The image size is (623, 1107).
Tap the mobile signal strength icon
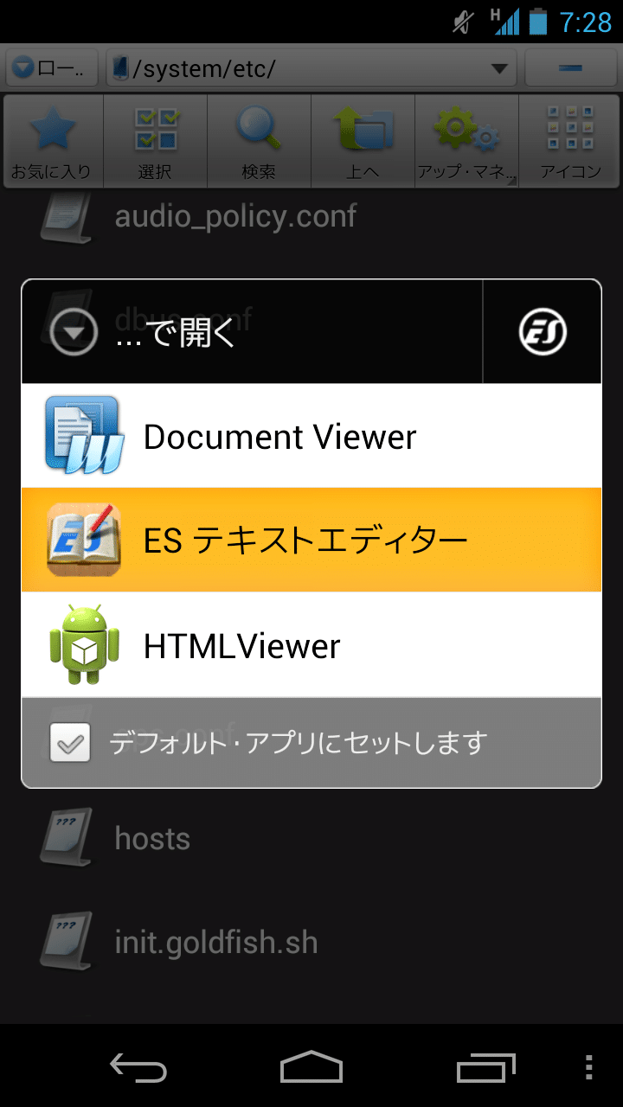tap(504, 22)
